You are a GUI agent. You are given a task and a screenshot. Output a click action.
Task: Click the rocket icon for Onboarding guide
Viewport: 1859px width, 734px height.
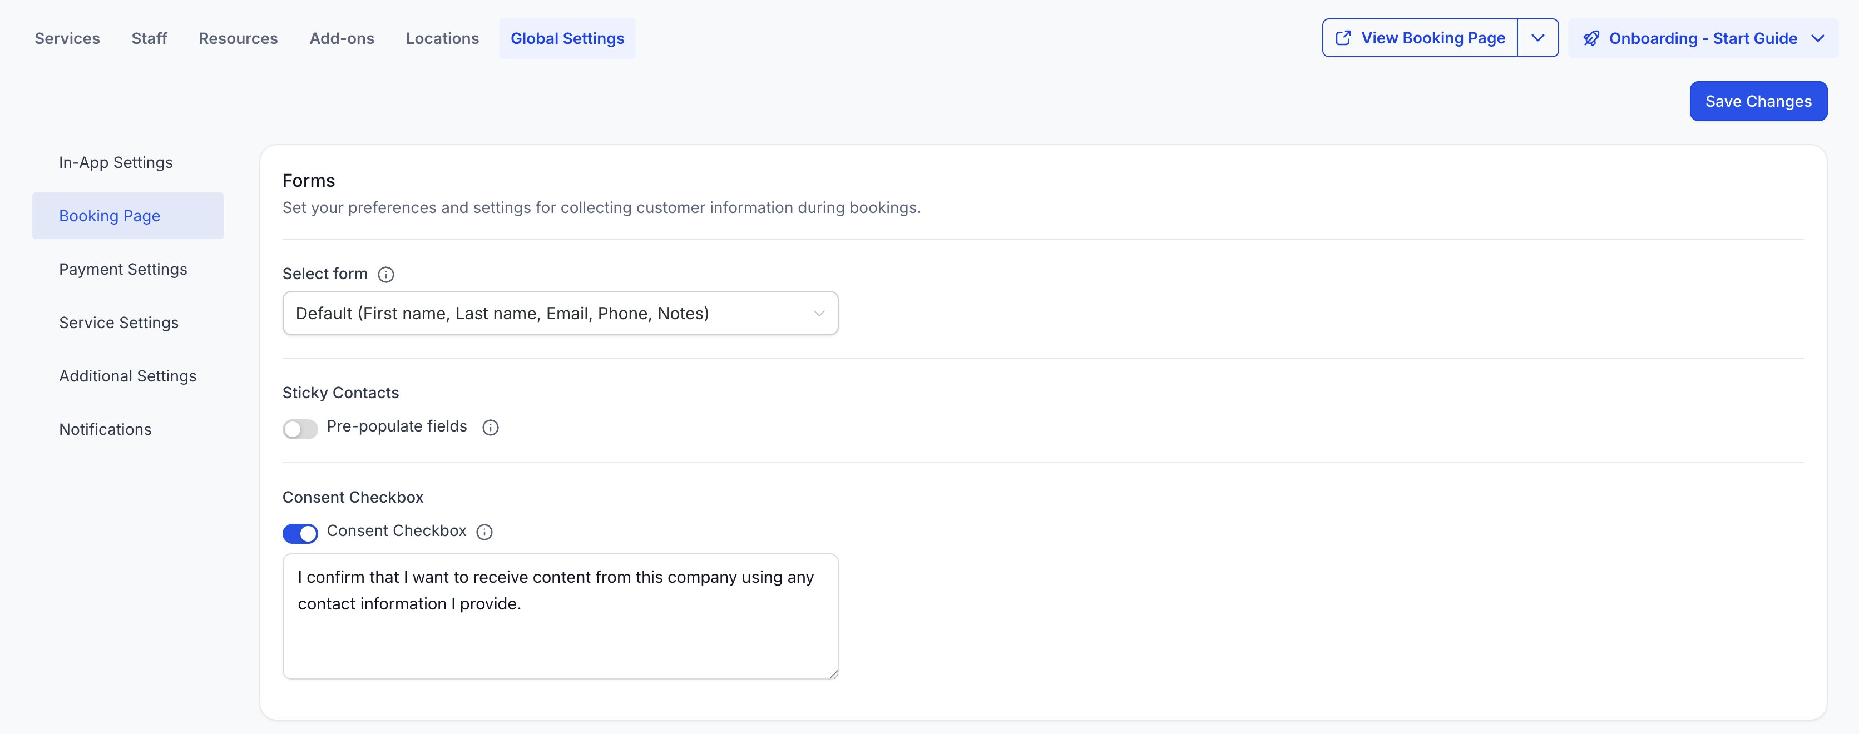(1590, 38)
